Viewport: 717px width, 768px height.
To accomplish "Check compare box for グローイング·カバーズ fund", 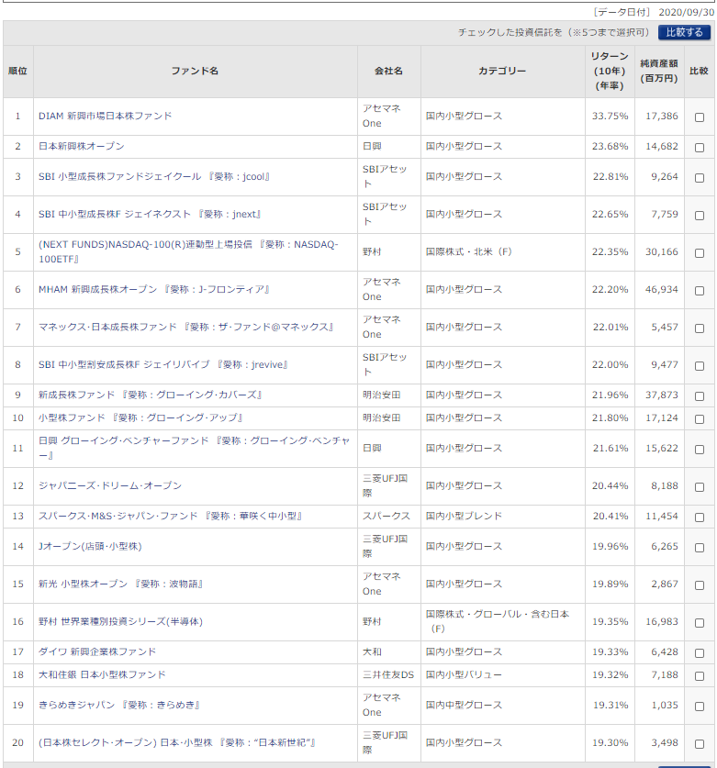I will (700, 396).
